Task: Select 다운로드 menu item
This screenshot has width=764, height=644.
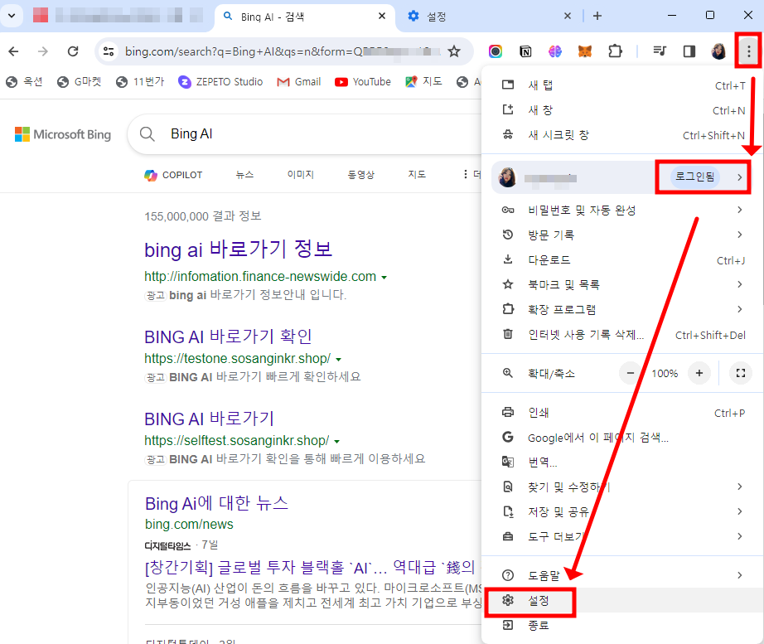Action: coord(622,260)
